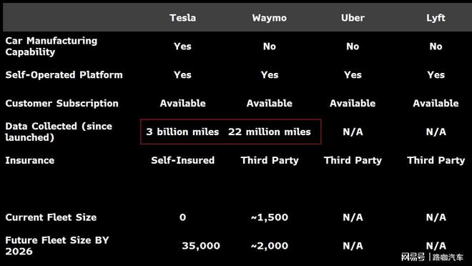This screenshot has width=472, height=266.
Task: Select Waymo's Third Party insurance cell
Action: coord(270,160)
